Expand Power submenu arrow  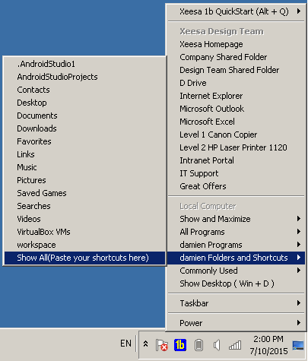tap(299, 323)
